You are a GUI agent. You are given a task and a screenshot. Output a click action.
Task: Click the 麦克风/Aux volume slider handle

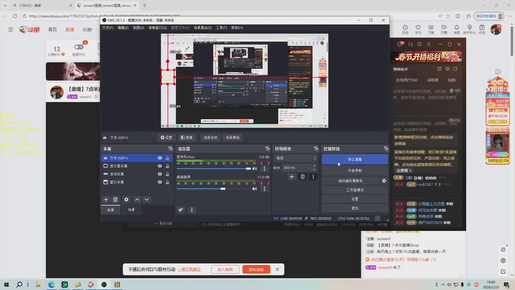tap(248, 169)
